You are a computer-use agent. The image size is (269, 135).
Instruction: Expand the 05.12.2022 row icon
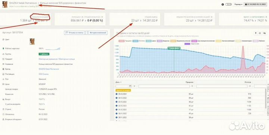(117, 94)
